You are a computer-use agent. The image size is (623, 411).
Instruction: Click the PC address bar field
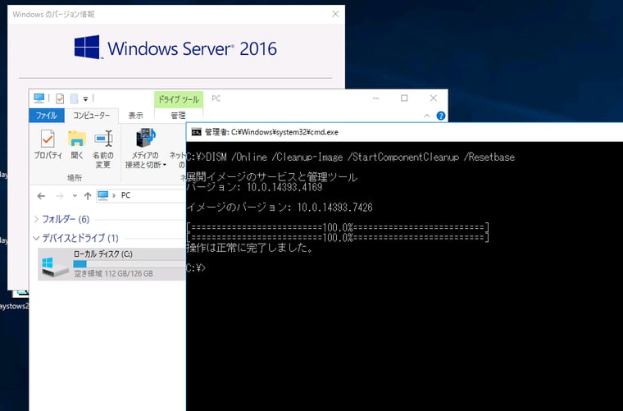(x=141, y=195)
